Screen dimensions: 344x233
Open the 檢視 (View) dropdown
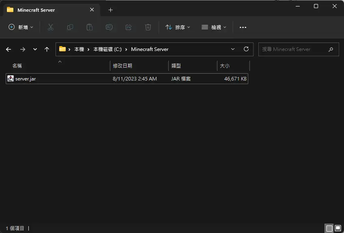[214, 27]
